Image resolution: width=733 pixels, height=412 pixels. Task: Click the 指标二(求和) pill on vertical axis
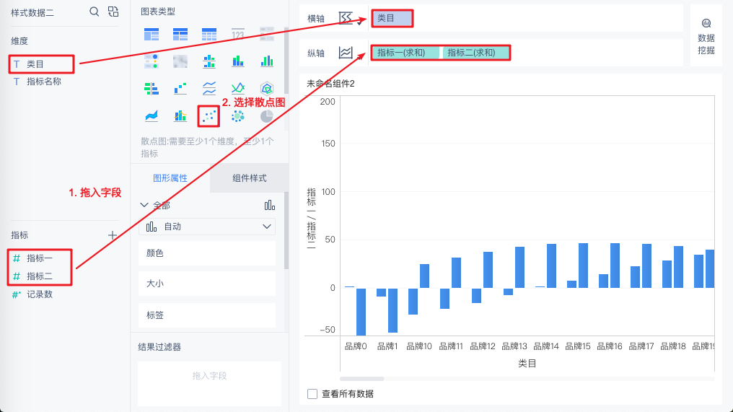tap(475, 53)
